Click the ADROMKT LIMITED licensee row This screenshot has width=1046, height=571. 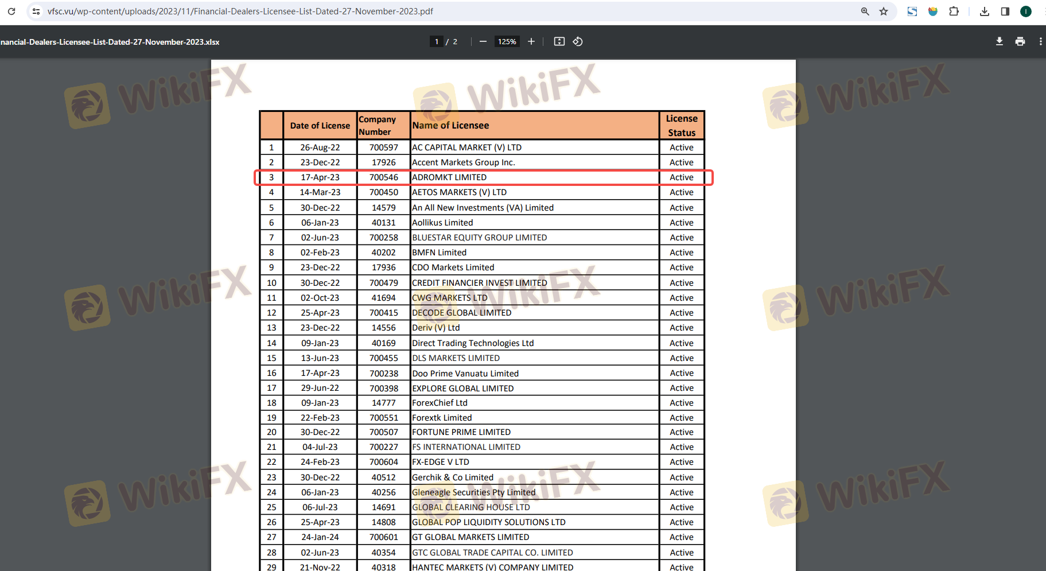point(449,177)
